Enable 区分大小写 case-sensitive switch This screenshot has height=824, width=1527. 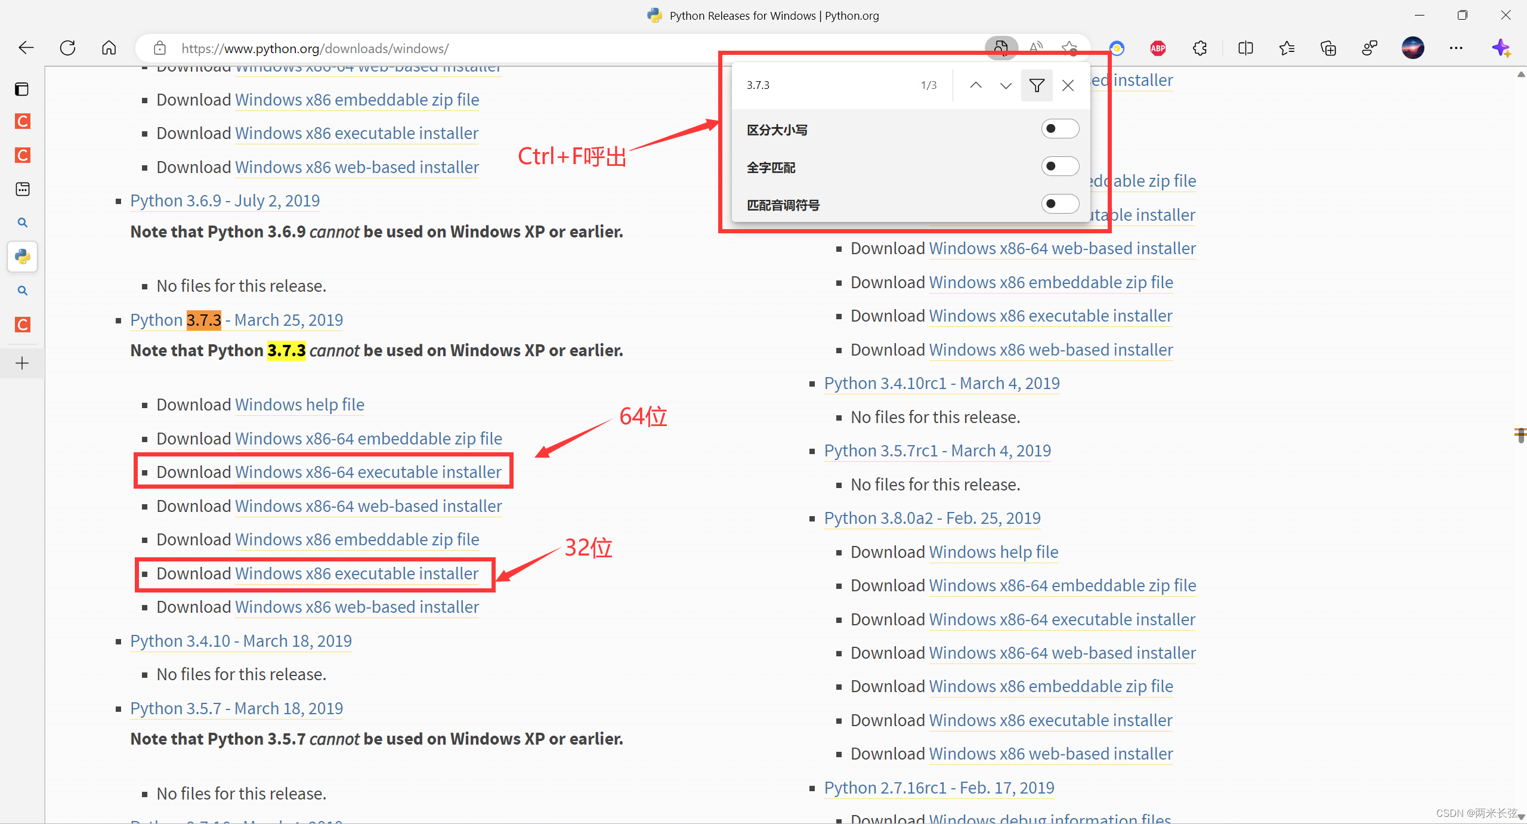[1060, 129]
